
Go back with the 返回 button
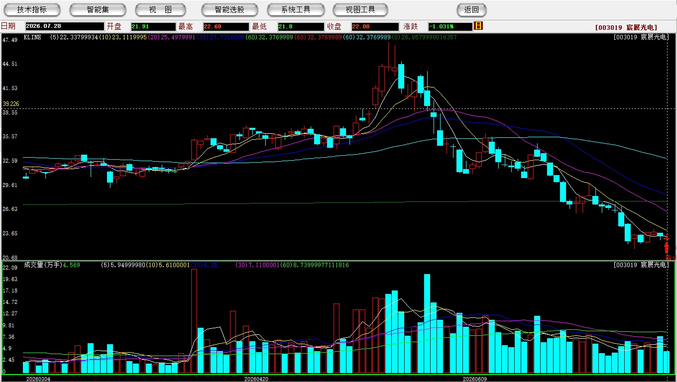(x=471, y=9)
